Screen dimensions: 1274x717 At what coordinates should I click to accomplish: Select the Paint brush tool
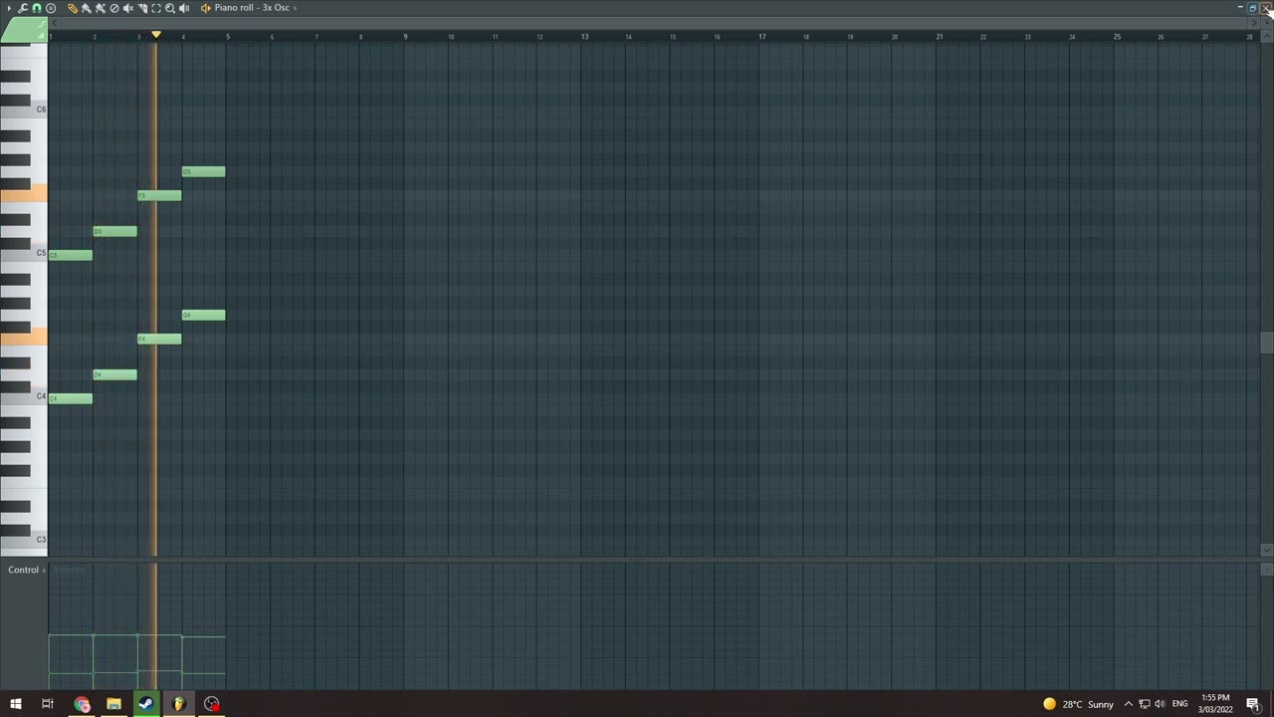(87, 8)
